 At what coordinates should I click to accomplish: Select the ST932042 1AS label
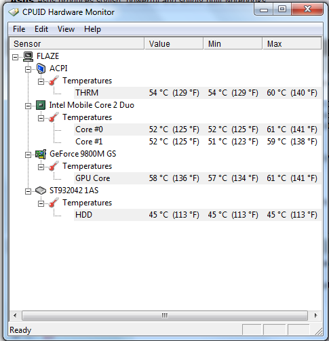74,190
